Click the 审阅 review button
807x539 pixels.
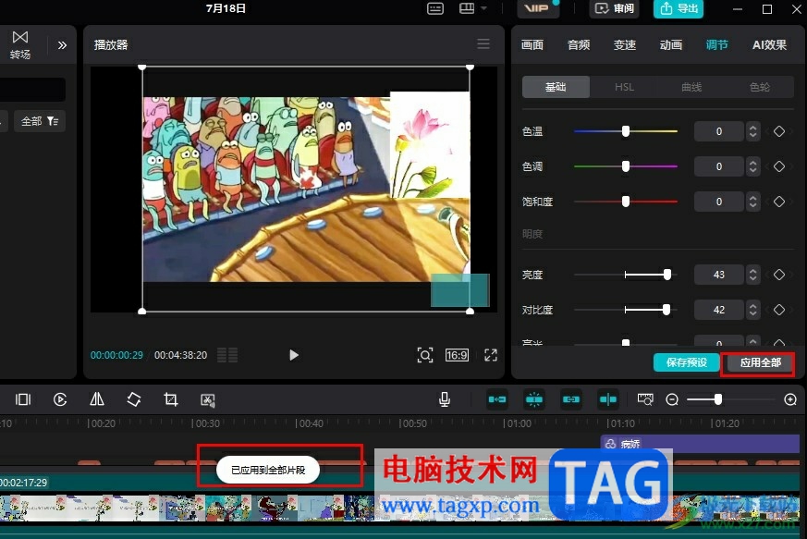click(615, 8)
